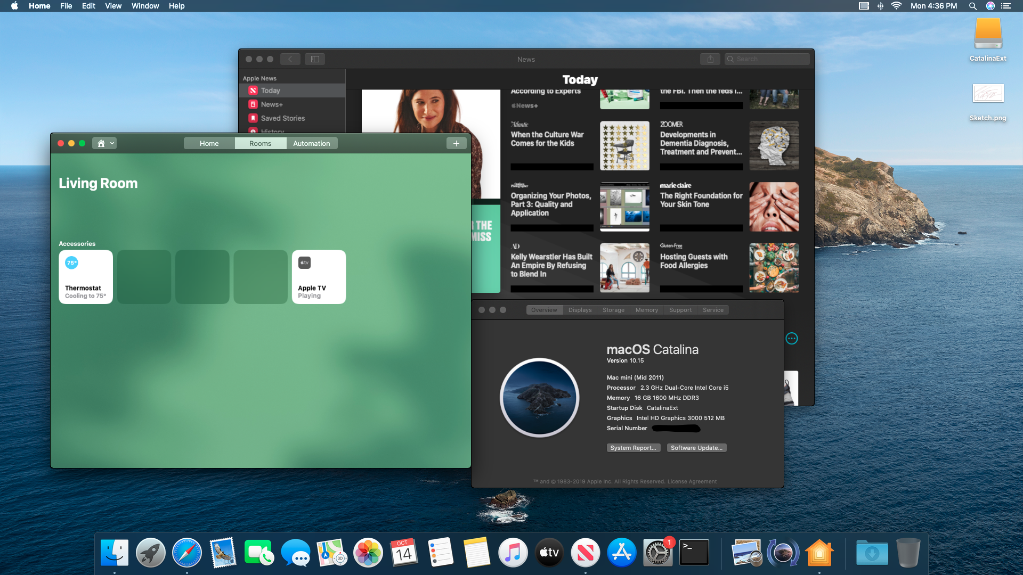Viewport: 1023px width, 575px height.
Task: Launch the Apple TV app from Dock
Action: tap(549, 553)
